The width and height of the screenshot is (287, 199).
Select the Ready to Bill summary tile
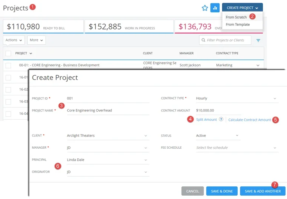coord(43,26)
